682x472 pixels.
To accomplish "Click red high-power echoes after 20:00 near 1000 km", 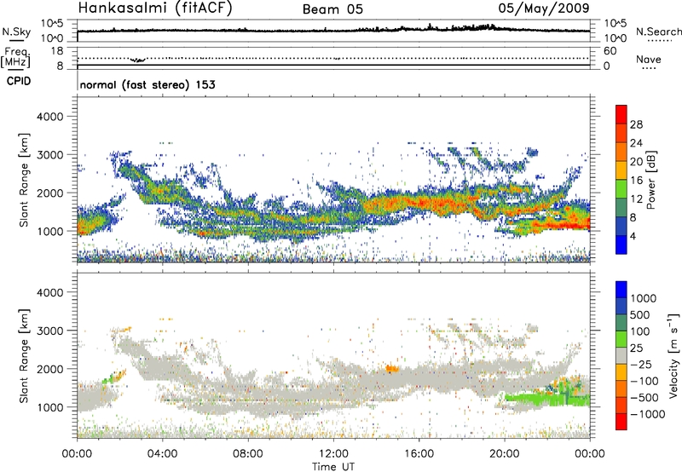I will pyautogui.click(x=559, y=224).
